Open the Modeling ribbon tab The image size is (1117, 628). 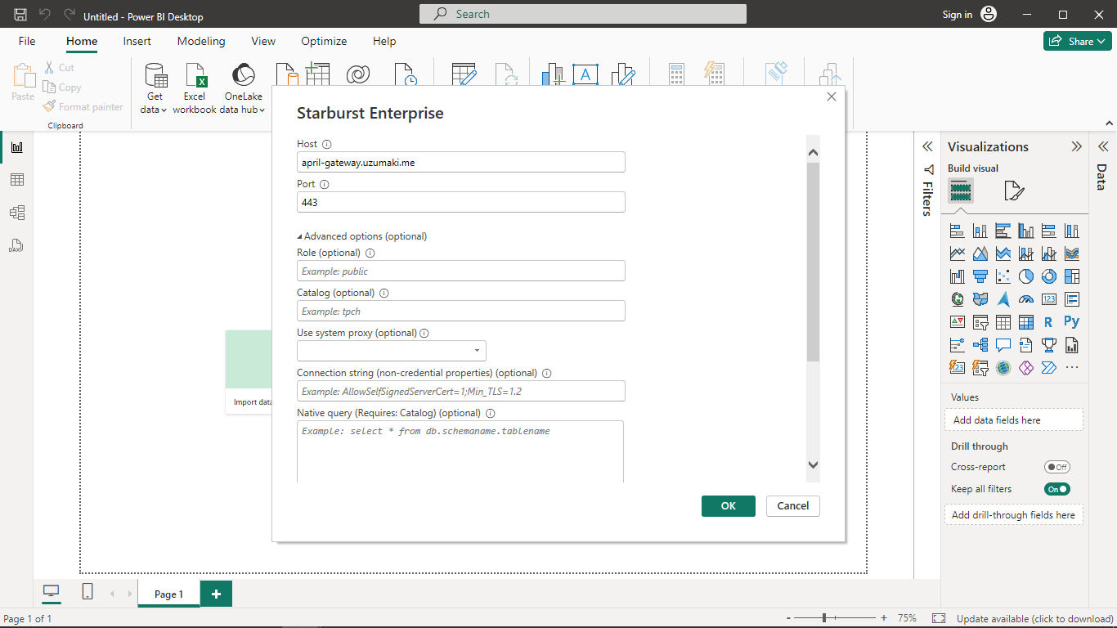click(201, 41)
